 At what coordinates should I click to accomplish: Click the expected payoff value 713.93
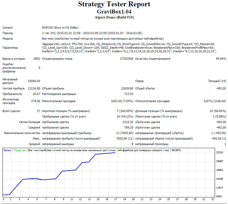[x=129, y=94]
